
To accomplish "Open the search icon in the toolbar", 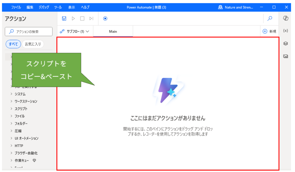I will click(x=270, y=18).
